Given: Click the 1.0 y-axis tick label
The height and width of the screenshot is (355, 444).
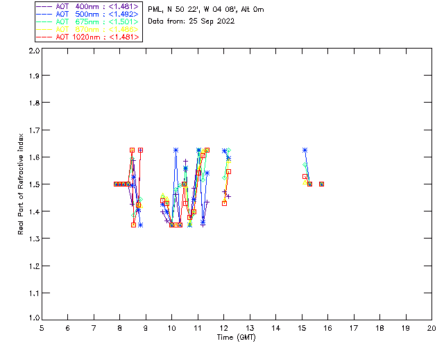Looking at the screenshot, I should click(34, 318).
